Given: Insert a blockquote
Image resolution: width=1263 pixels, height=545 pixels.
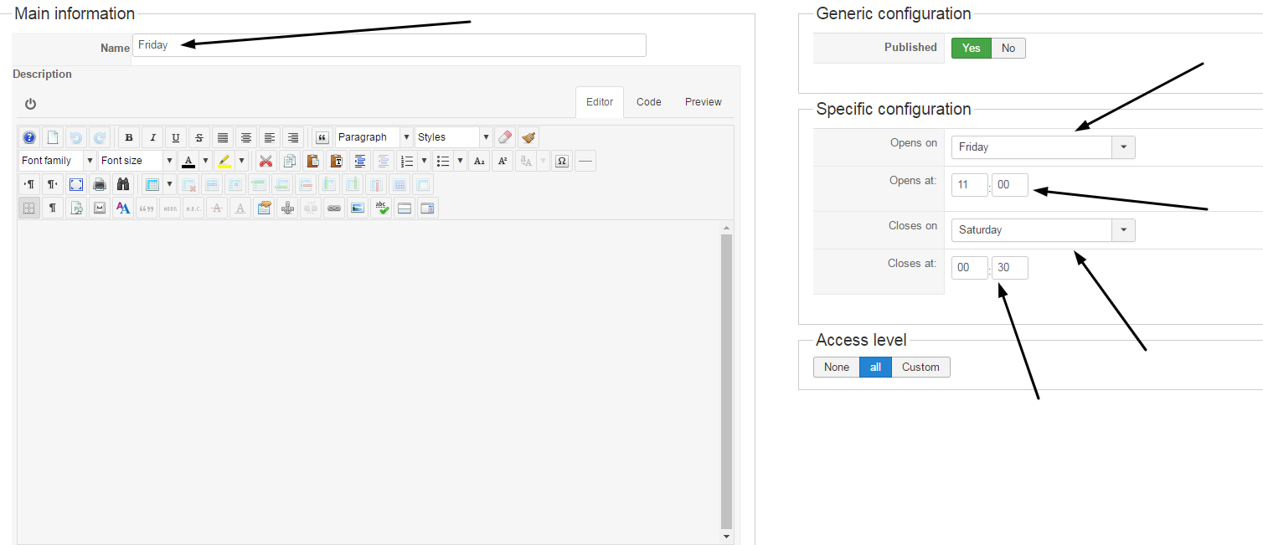Looking at the screenshot, I should [322, 137].
